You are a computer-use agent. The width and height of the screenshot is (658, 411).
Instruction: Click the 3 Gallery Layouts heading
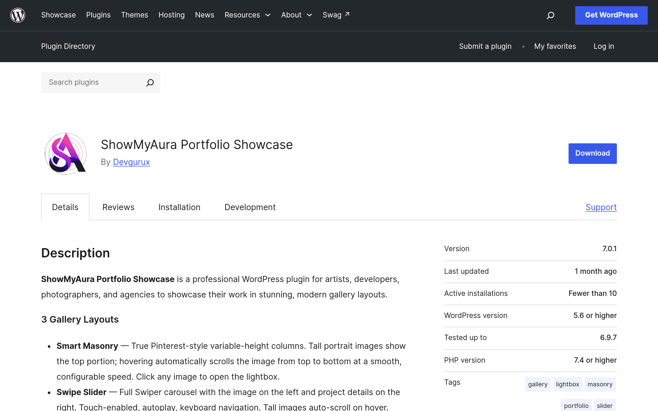pos(80,319)
